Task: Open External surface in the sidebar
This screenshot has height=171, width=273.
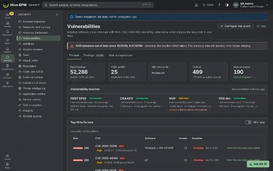Action: (x=39, y=77)
